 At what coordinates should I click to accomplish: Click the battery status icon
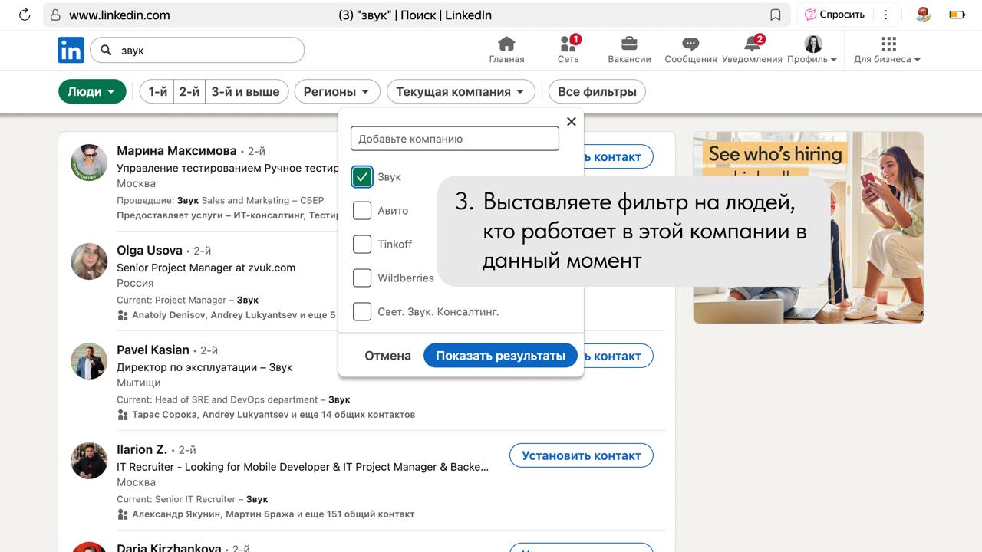[957, 15]
